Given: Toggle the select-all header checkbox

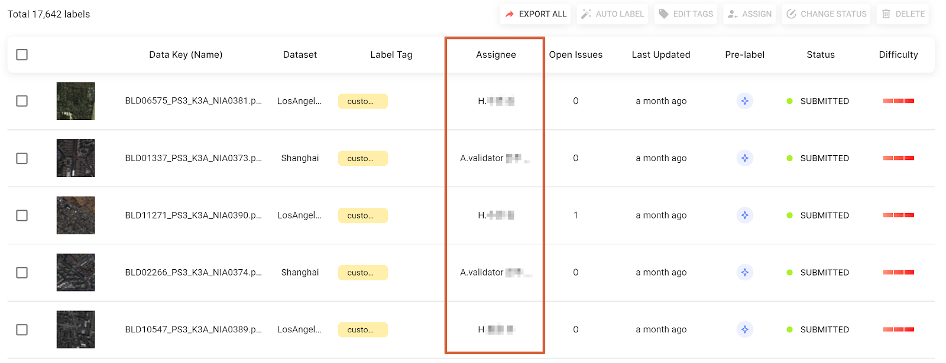Looking at the screenshot, I should coord(22,55).
